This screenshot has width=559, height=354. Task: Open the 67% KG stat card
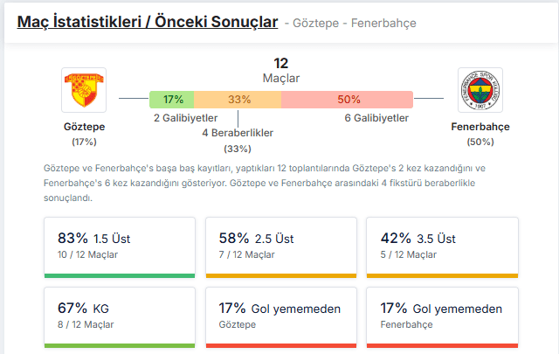click(x=120, y=317)
